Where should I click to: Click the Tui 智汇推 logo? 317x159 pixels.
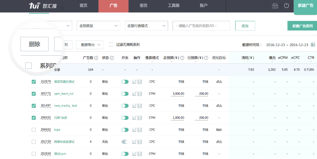(43, 6)
